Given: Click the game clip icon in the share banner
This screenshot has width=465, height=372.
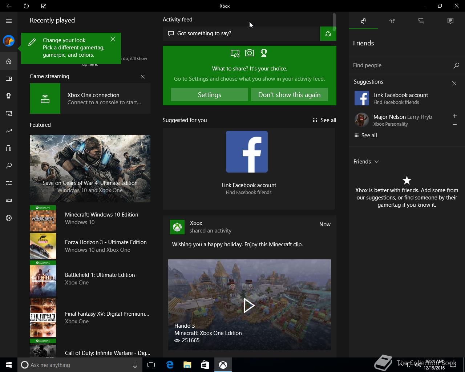Looking at the screenshot, I should tap(235, 53).
